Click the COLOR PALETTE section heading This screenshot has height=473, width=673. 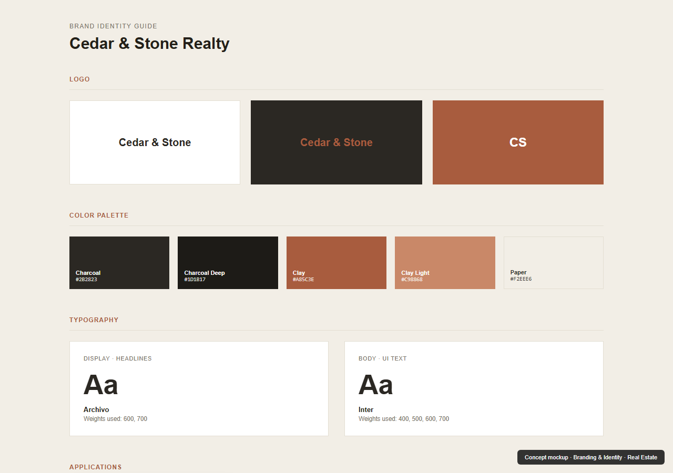pos(99,215)
